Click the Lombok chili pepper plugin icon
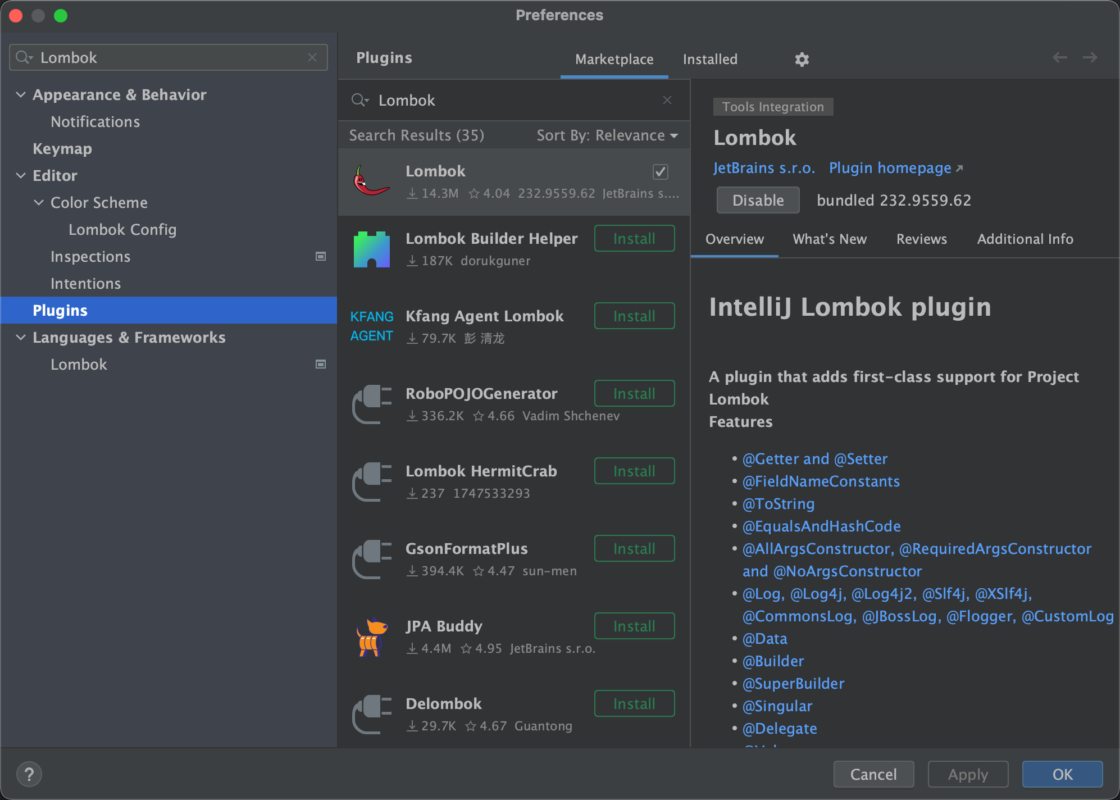The width and height of the screenshot is (1120, 800). point(371,181)
